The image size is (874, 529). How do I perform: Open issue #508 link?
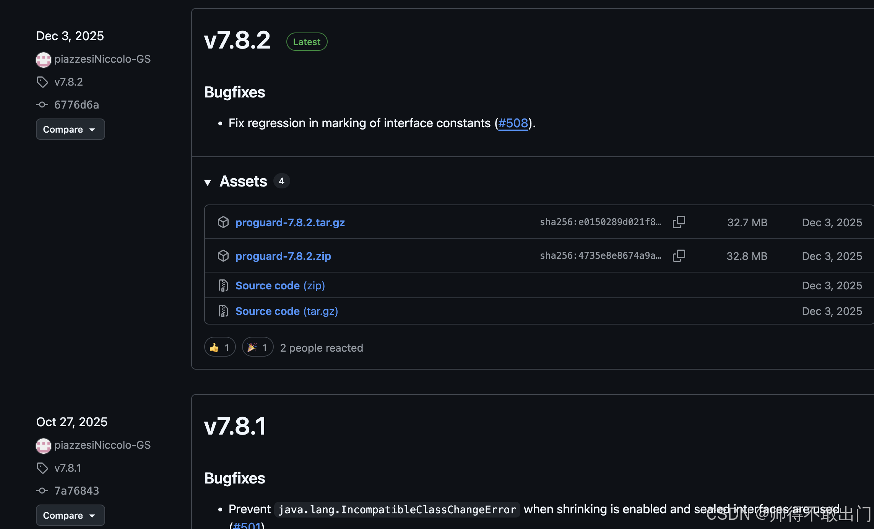tap(513, 123)
